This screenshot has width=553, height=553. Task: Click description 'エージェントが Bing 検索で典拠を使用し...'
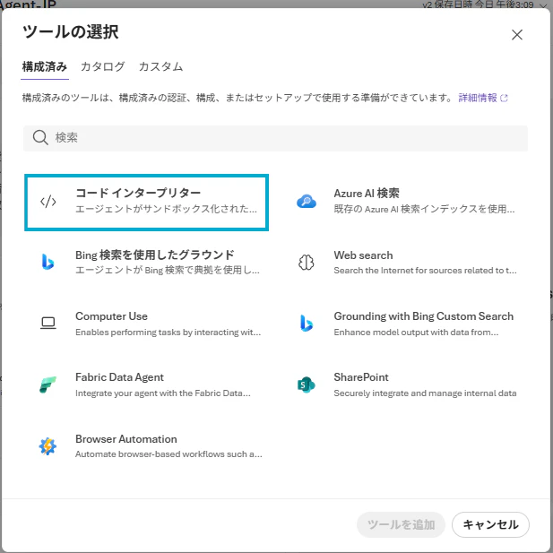(168, 270)
